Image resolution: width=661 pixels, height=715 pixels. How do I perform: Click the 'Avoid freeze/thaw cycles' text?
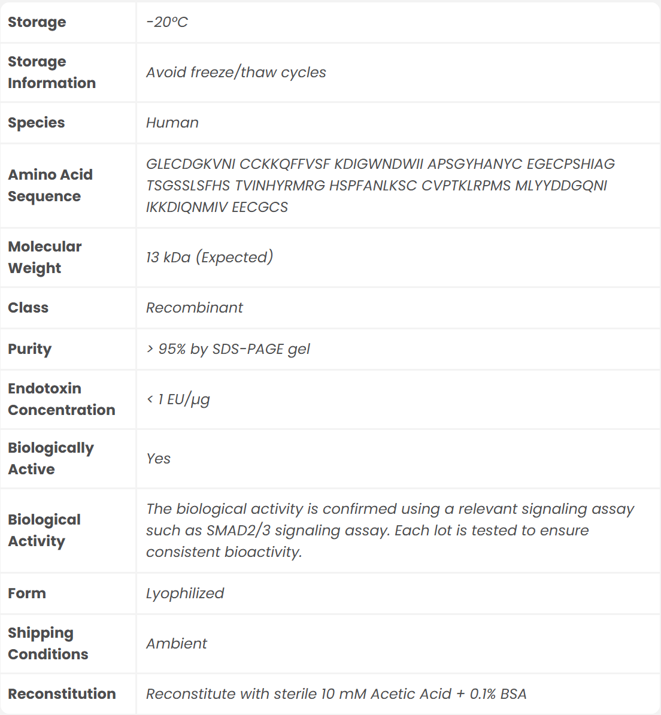click(x=236, y=72)
